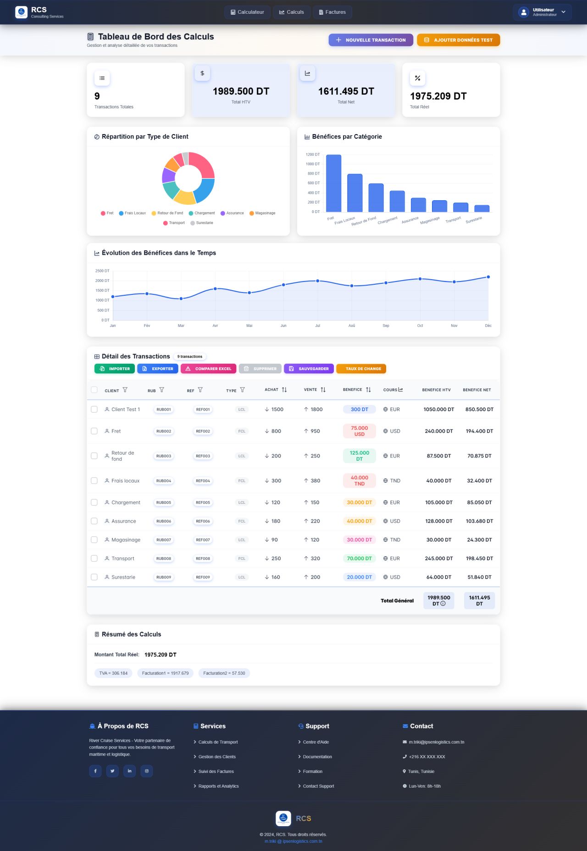
Task: Check the Assurance row checkbox
Action: 94,521
